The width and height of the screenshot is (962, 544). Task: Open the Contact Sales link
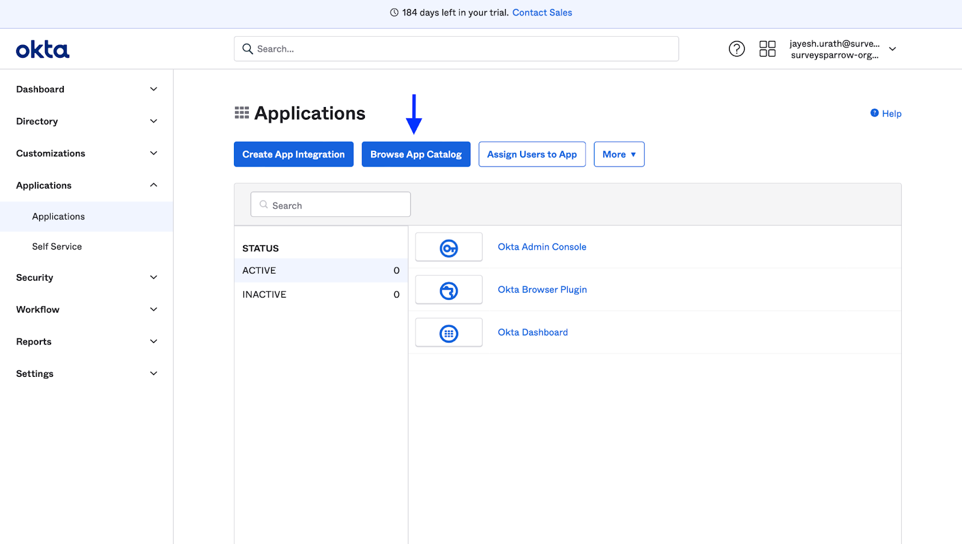tap(542, 13)
